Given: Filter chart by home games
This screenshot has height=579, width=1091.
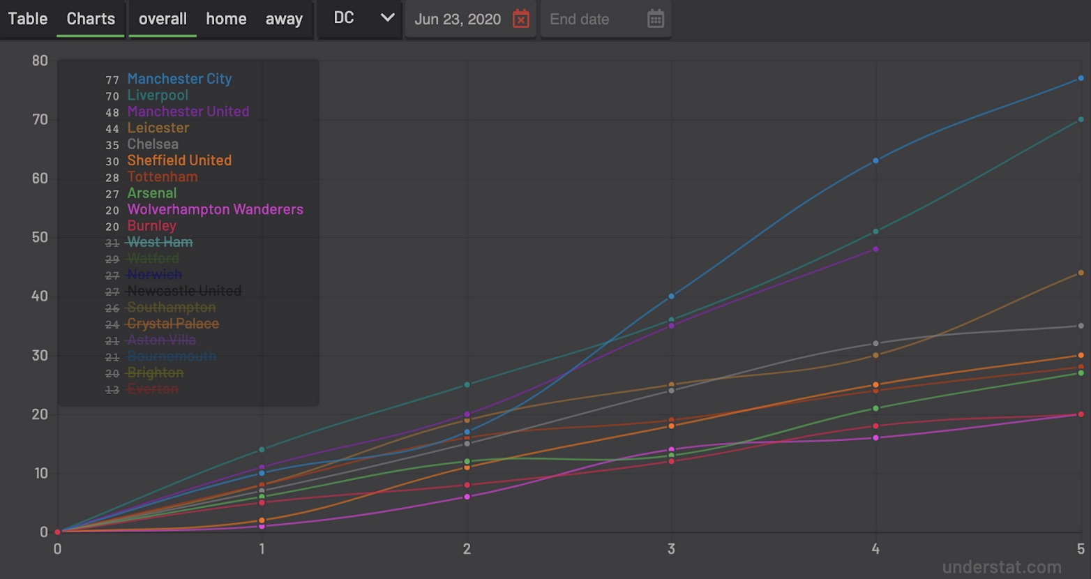Looking at the screenshot, I should [226, 19].
